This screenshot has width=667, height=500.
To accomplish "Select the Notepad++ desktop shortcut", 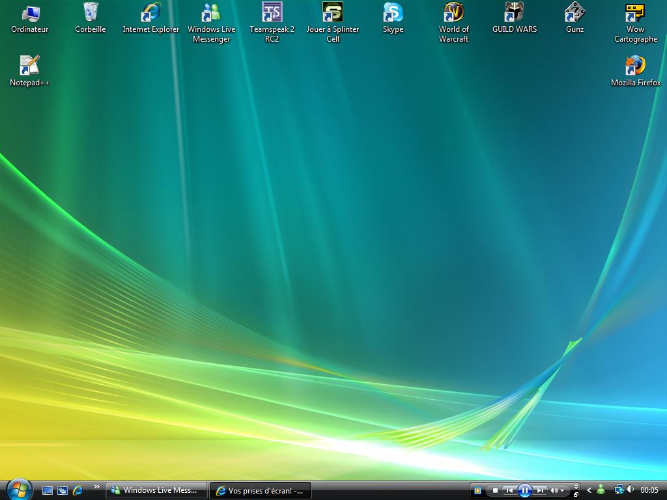I will pyautogui.click(x=30, y=72).
